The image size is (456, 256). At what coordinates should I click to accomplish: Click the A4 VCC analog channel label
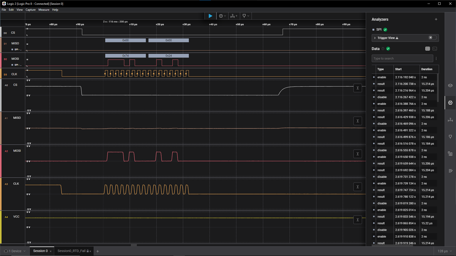[x=16, y=217]
